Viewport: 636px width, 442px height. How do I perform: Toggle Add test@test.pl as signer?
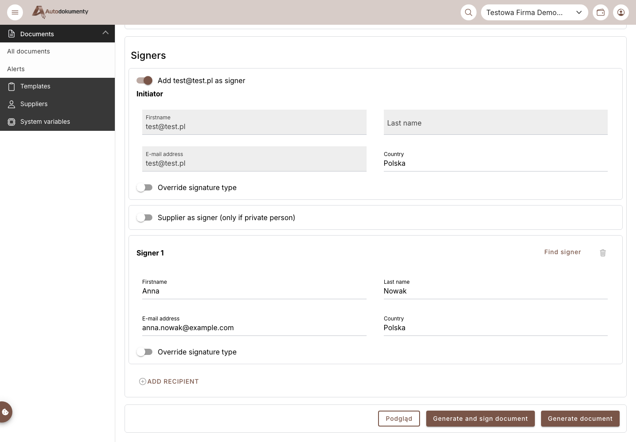click(x=144, y=80)
